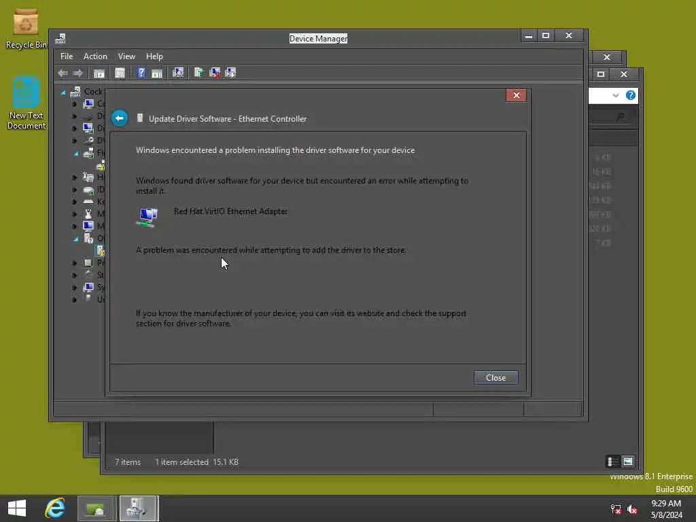696x522 pixels.
Task: Open the network status tray icon
Action: pos(616,509)
